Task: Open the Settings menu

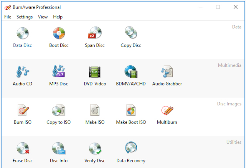Action: click(25, 17)
